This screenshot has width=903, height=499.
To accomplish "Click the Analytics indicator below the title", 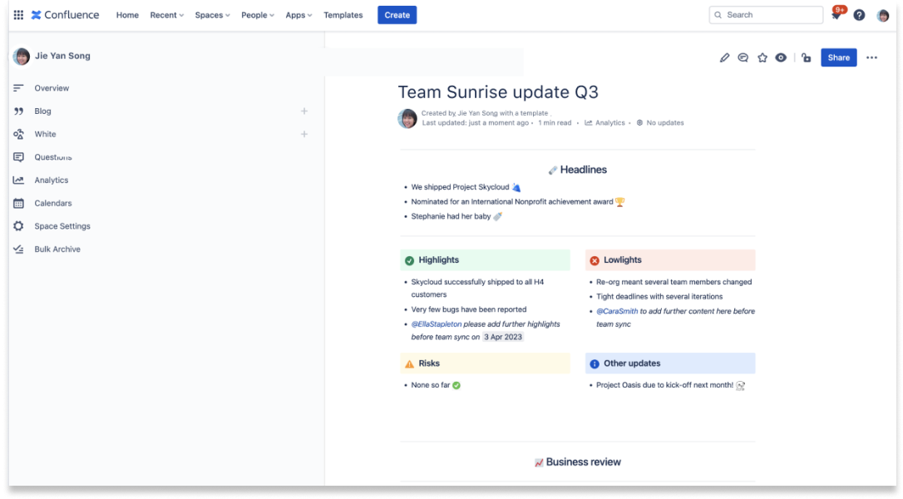I will (x=606, y=122).
